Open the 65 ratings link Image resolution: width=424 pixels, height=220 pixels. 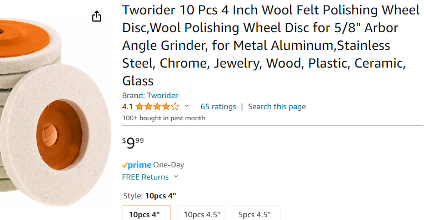(x=218, y=107)
